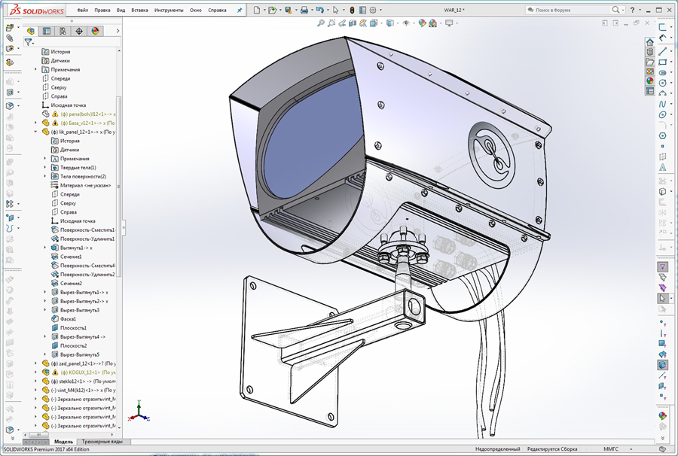
Task: Open the Design Library task pane
Action: [649, 53]
